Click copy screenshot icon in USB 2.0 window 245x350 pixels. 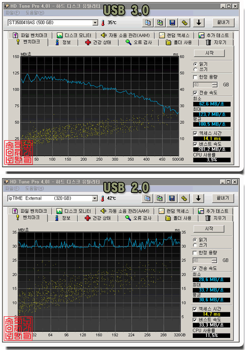pos(160,198)
